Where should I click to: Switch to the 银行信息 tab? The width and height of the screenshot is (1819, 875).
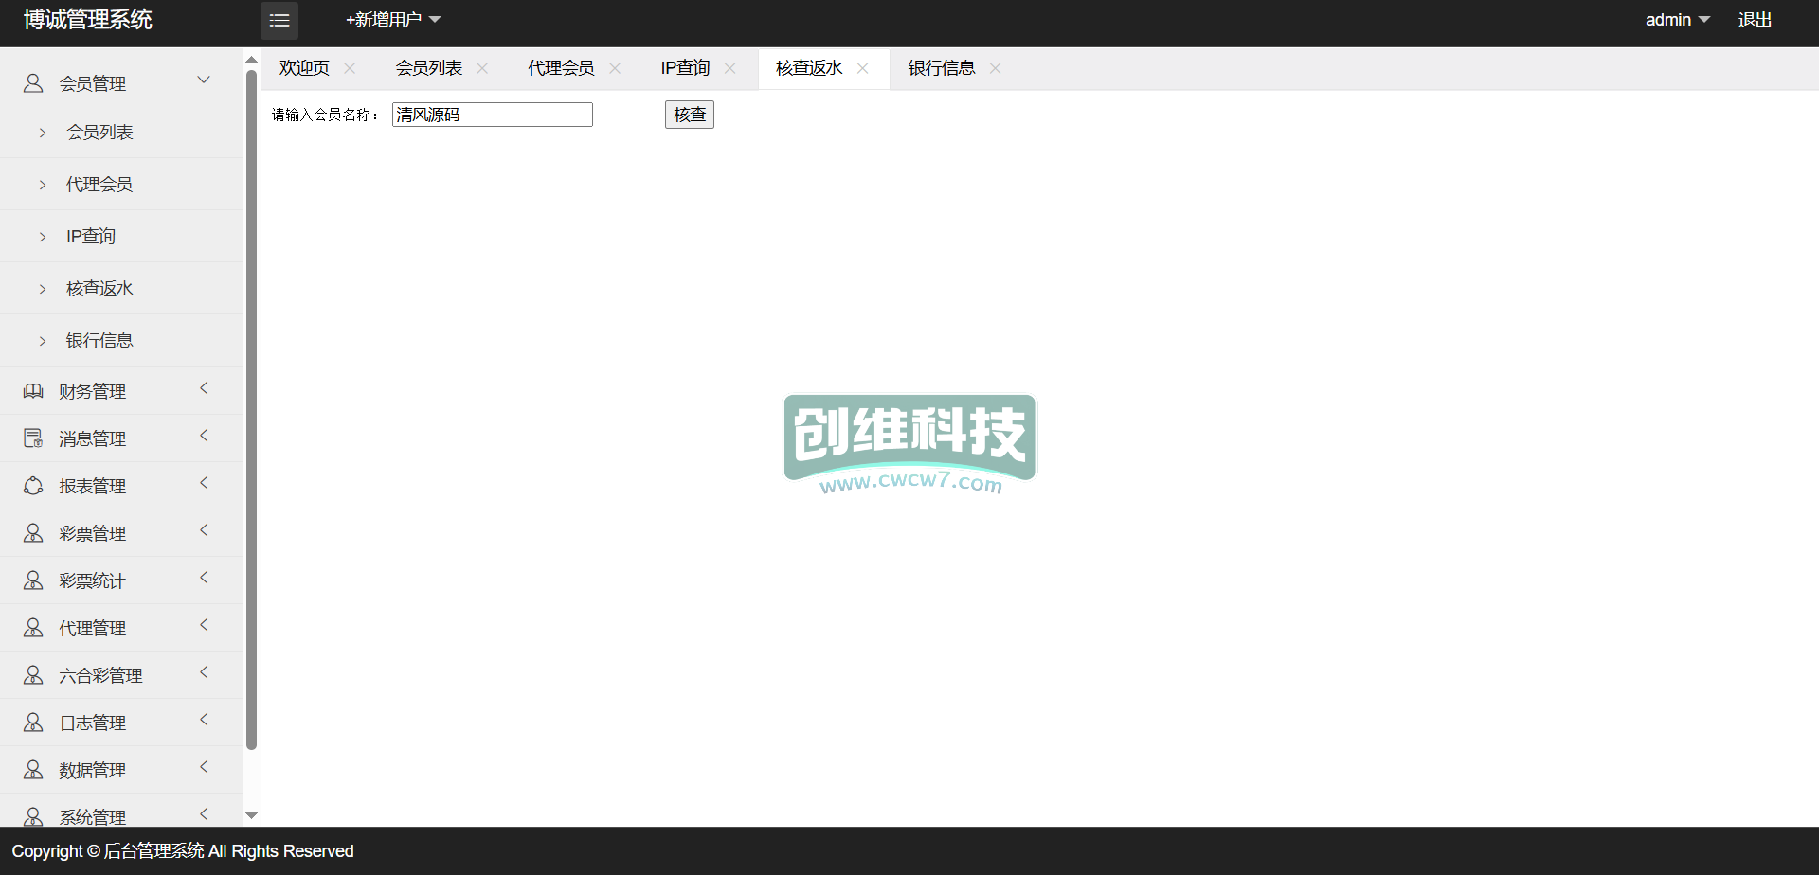(x=942, y=68)
